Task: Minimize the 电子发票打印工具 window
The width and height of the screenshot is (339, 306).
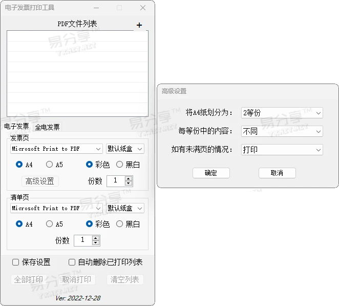Action: (96, 8)
